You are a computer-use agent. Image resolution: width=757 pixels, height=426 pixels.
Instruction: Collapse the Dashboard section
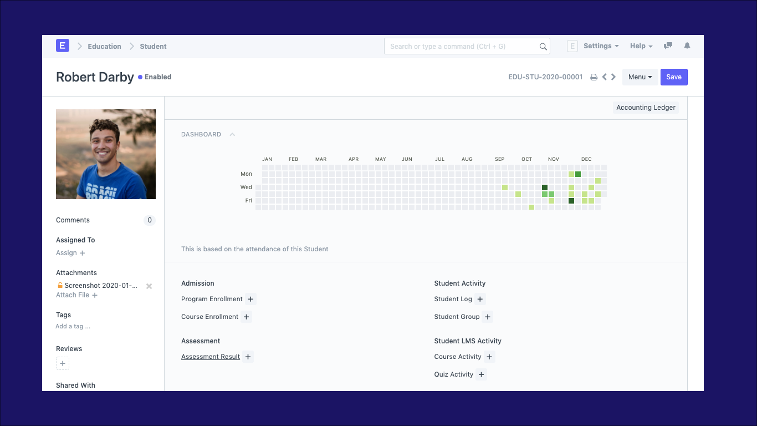point(232,134)
